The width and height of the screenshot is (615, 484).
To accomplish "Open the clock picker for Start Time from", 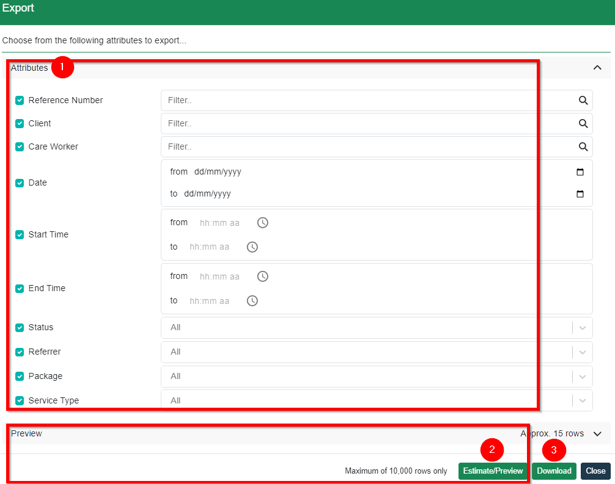I will tap(262, 222).
